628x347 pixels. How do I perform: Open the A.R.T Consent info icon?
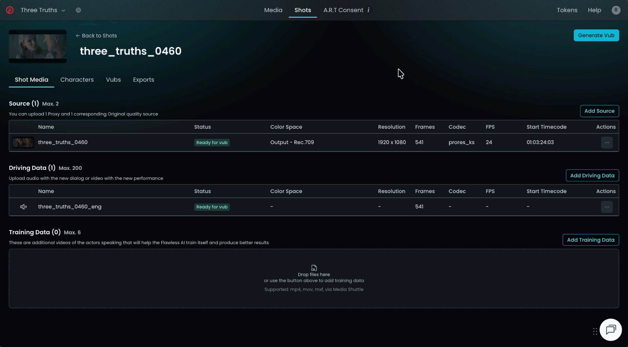[x=369, y=10]
